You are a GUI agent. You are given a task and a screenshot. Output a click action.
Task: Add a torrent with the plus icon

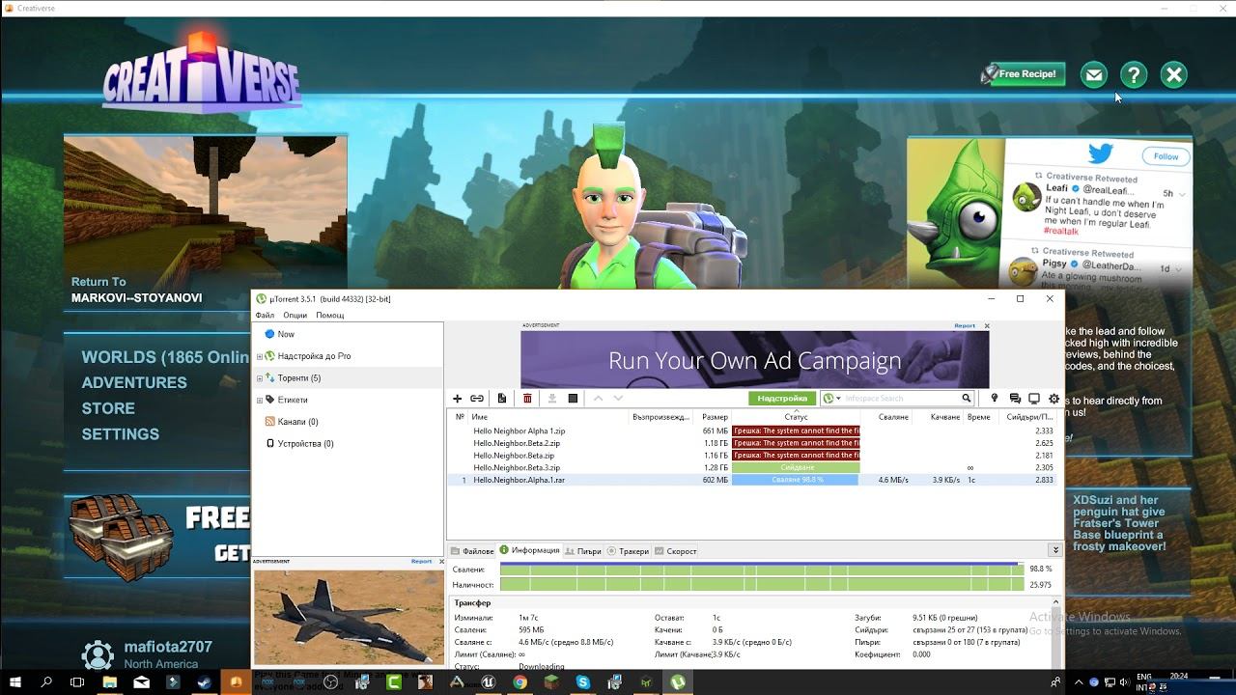click(458, 399)
